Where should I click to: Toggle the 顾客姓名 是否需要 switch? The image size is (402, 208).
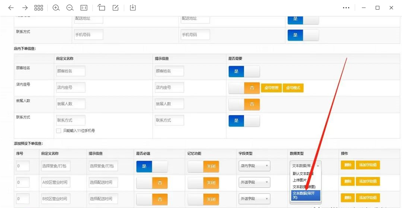[x=244, y=71]
